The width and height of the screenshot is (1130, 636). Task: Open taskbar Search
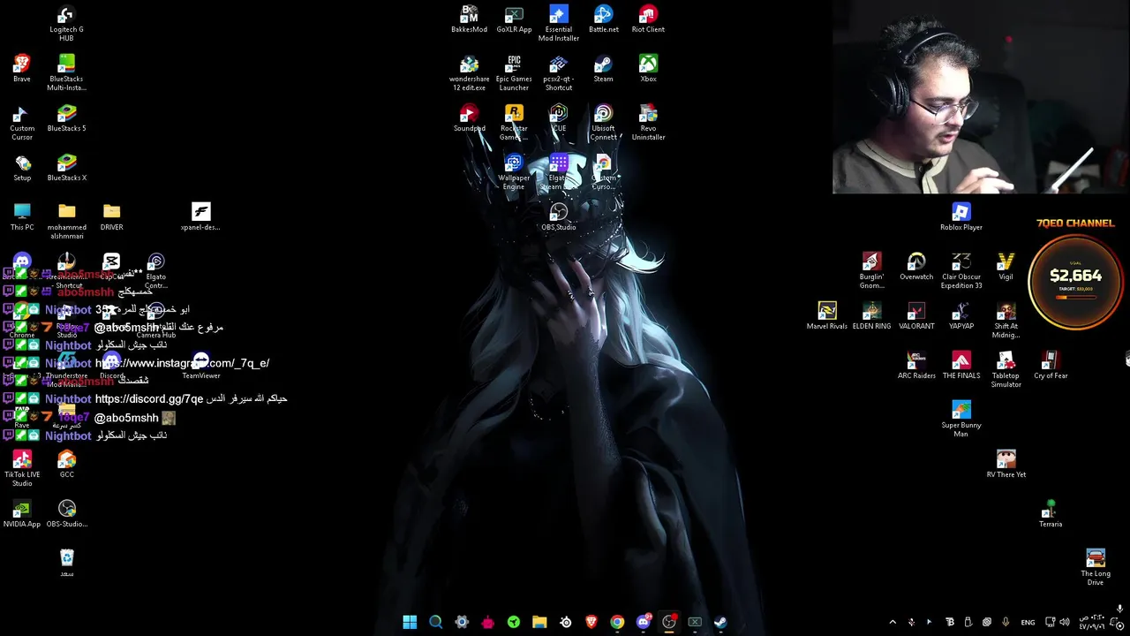pos(435,622)
